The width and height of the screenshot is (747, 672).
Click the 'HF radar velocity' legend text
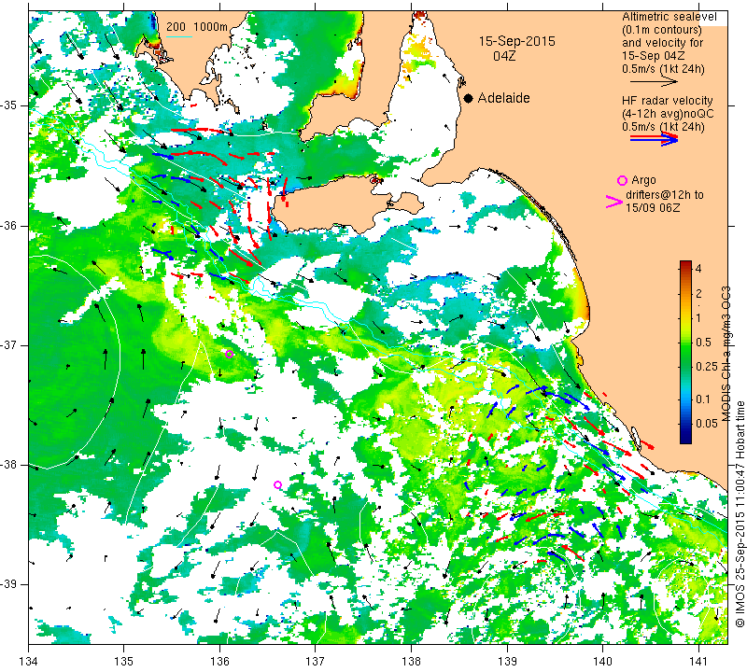click(667, 101)
